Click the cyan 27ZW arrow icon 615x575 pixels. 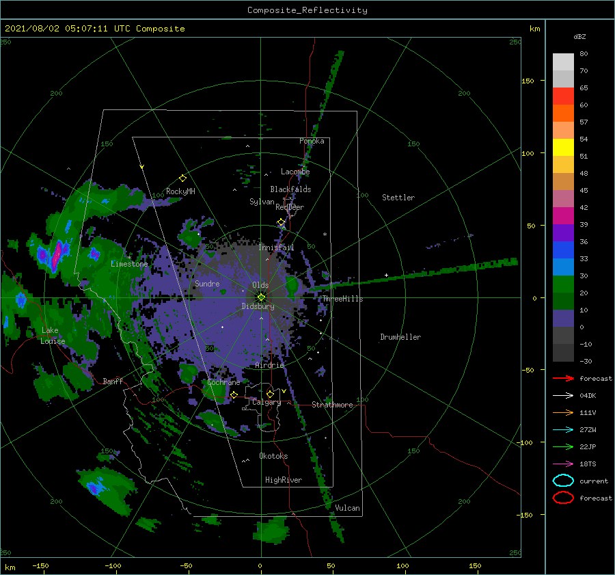[563, 430]
